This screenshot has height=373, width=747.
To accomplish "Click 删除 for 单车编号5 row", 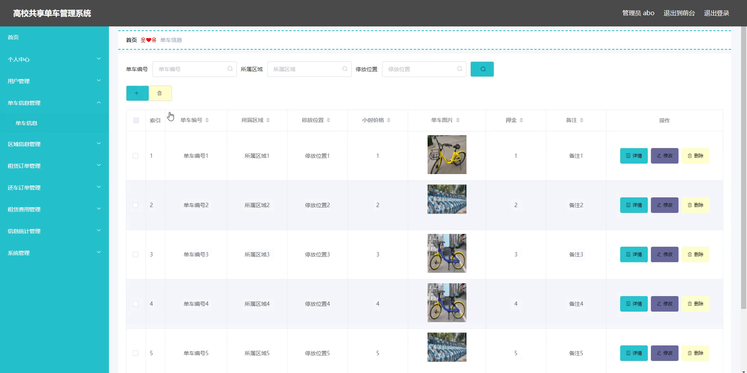I will (695, 353).
